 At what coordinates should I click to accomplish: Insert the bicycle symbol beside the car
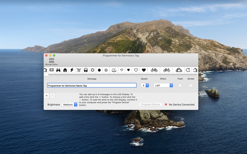(167, 70)
